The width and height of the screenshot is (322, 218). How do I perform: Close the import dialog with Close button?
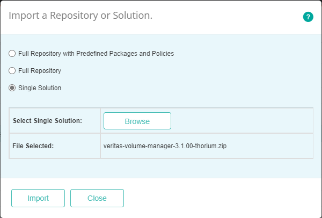click(97, 198)
